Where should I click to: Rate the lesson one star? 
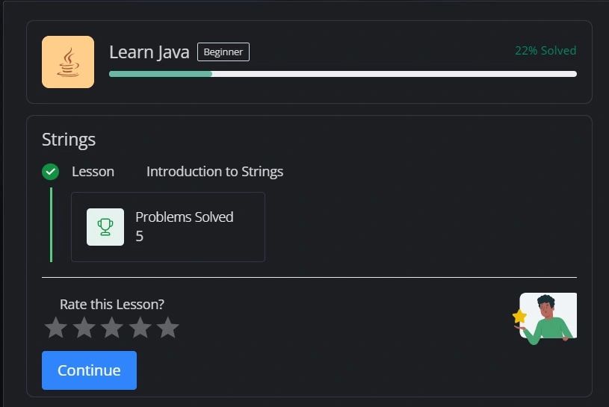tap(56, 327)
